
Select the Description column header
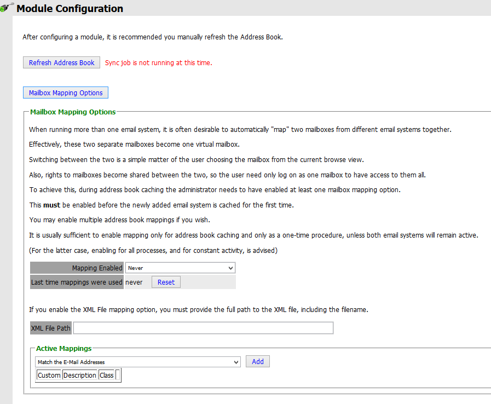coord(79,375)
